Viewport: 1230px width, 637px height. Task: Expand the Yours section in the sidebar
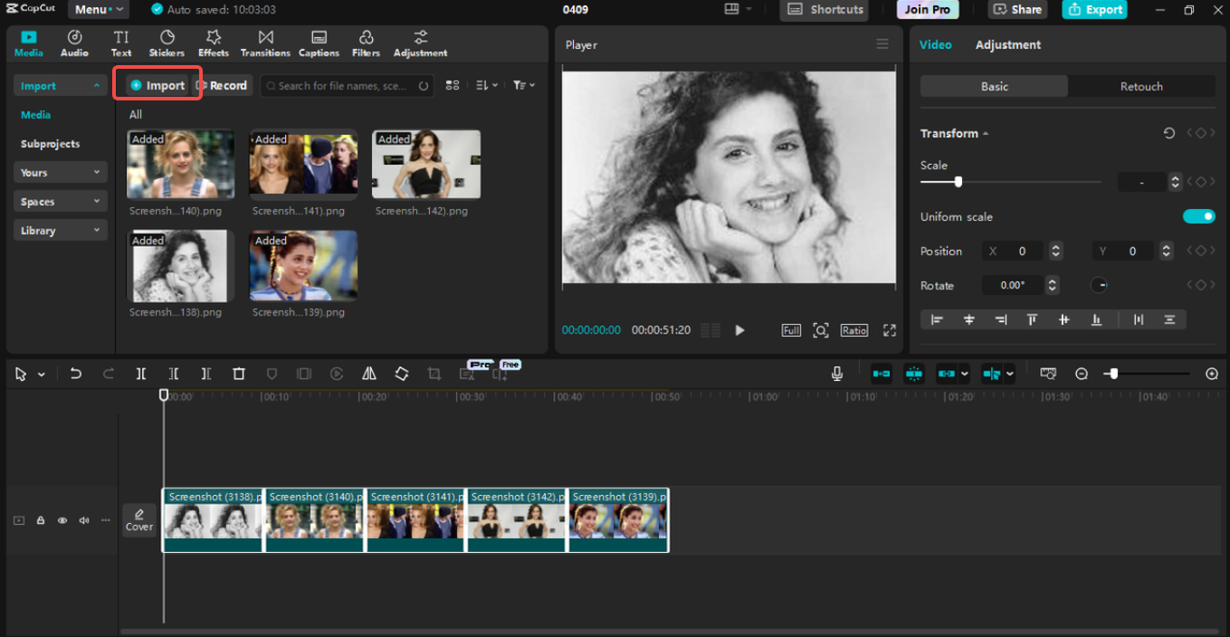tap(60, 172)
